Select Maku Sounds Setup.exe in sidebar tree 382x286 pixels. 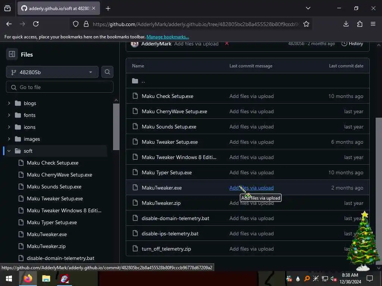pyautogui.click(x=54, y=187)
